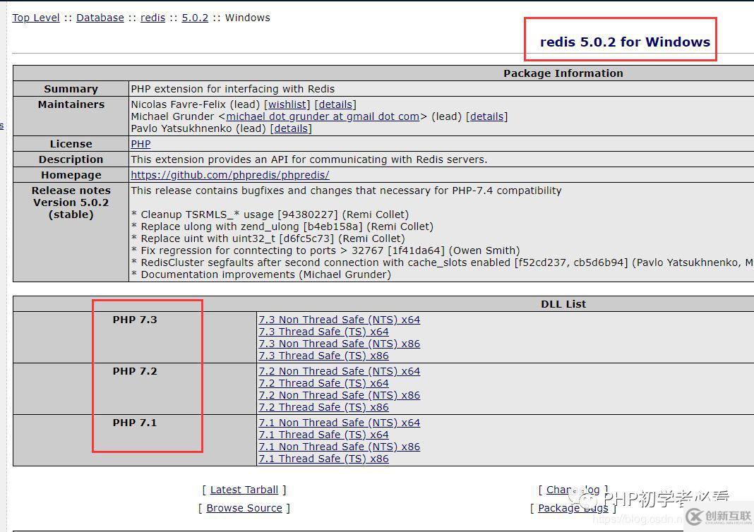The height and width of the screenshot is (532, 754).
Task: Select the 'Replace uint with uint32_t' note
Action: [268, 238]
